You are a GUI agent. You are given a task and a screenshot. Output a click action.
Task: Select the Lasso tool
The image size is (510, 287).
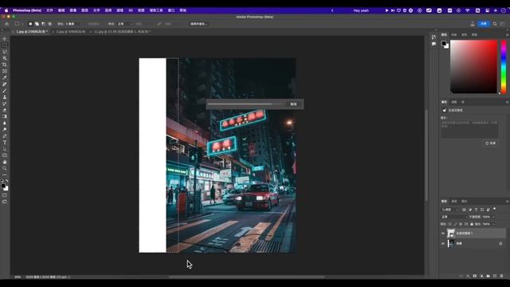[5, 52]
